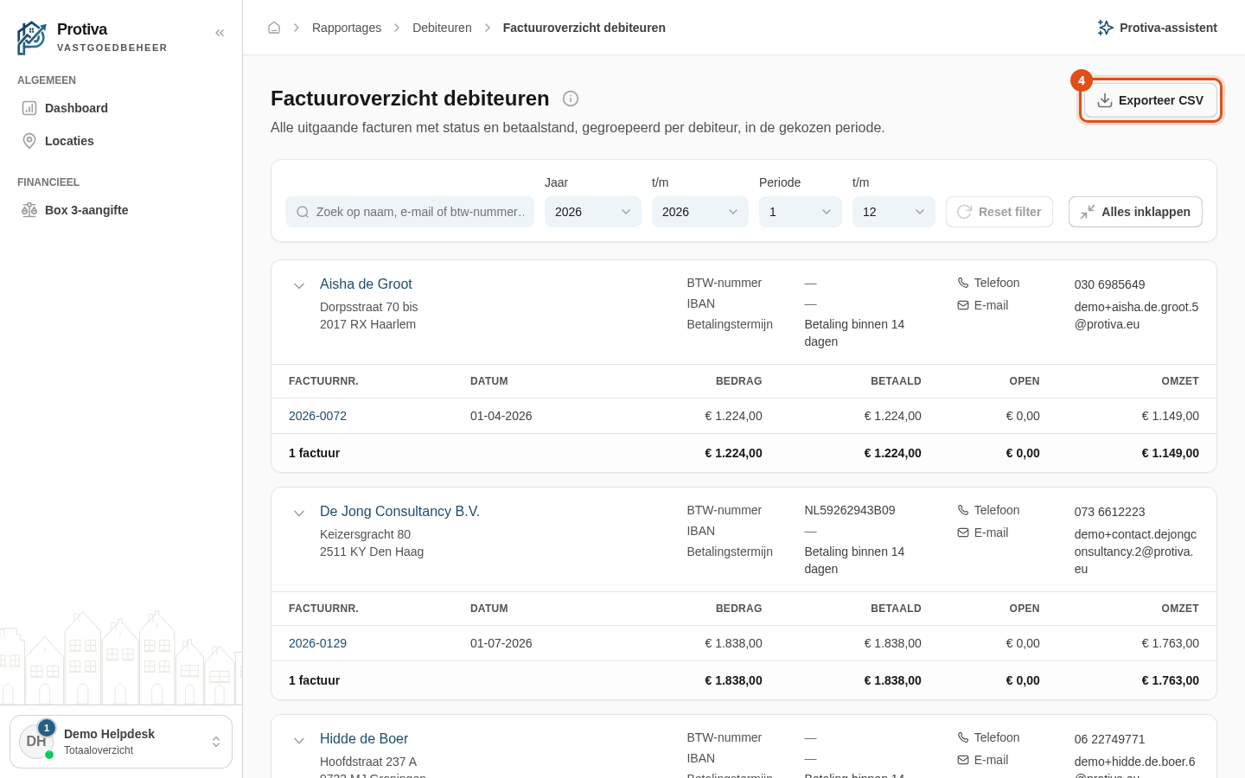Open the info icon beside page title
This screenshot has width=1245, height=778.
click(571, 99)
